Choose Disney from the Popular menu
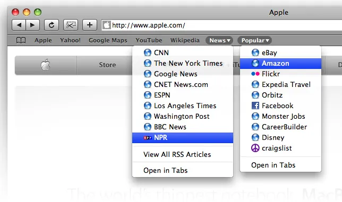The width and height of the screenshot is (342, 202). coord(280,137)
